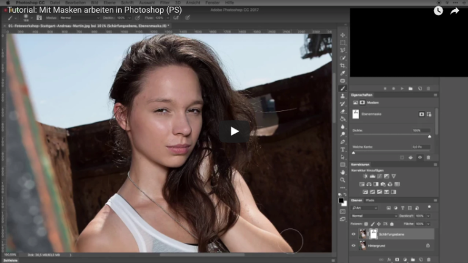468x263 pixels.
Task: Select the Rectangular Marquee tool
Action: [342, 43]
